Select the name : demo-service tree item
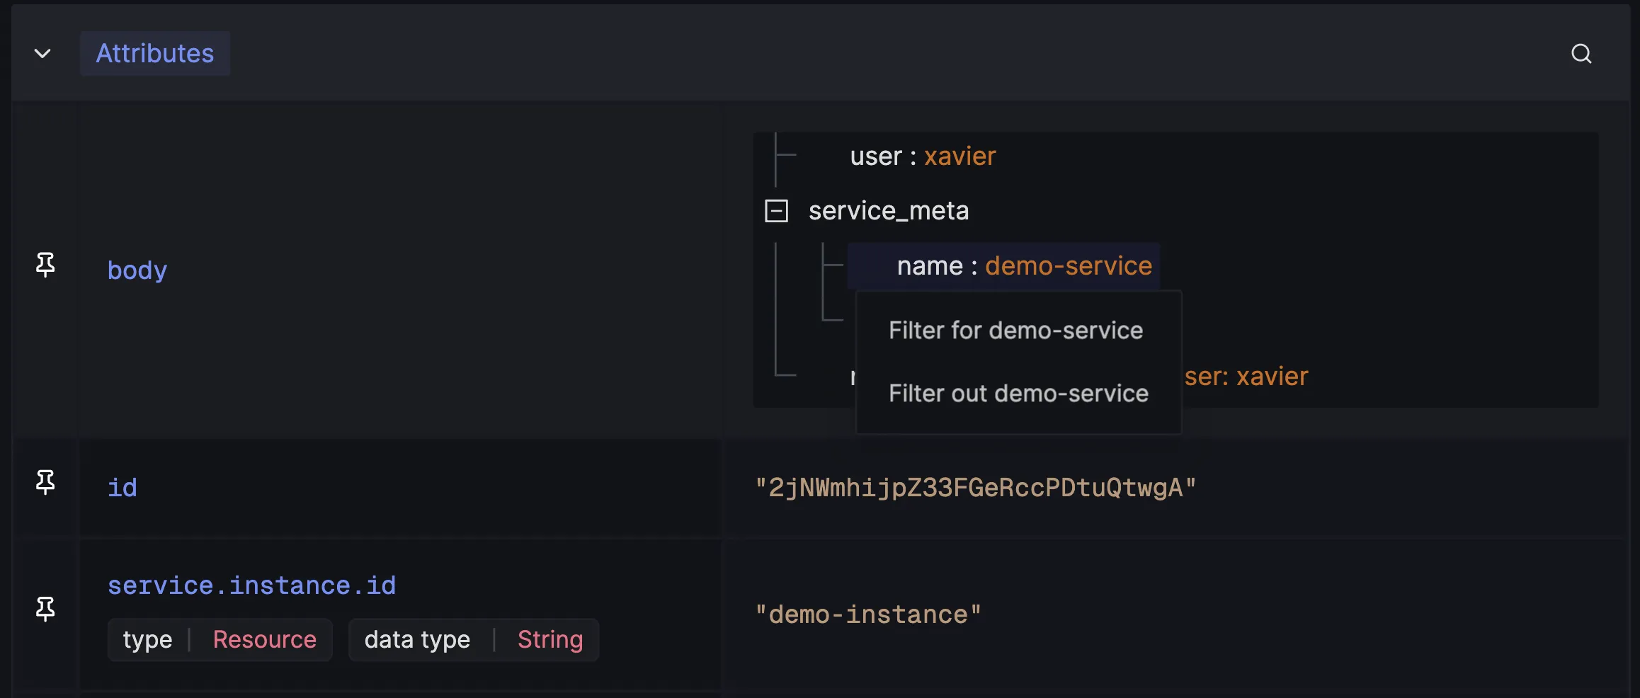1640x698 pixels. 1003,266
